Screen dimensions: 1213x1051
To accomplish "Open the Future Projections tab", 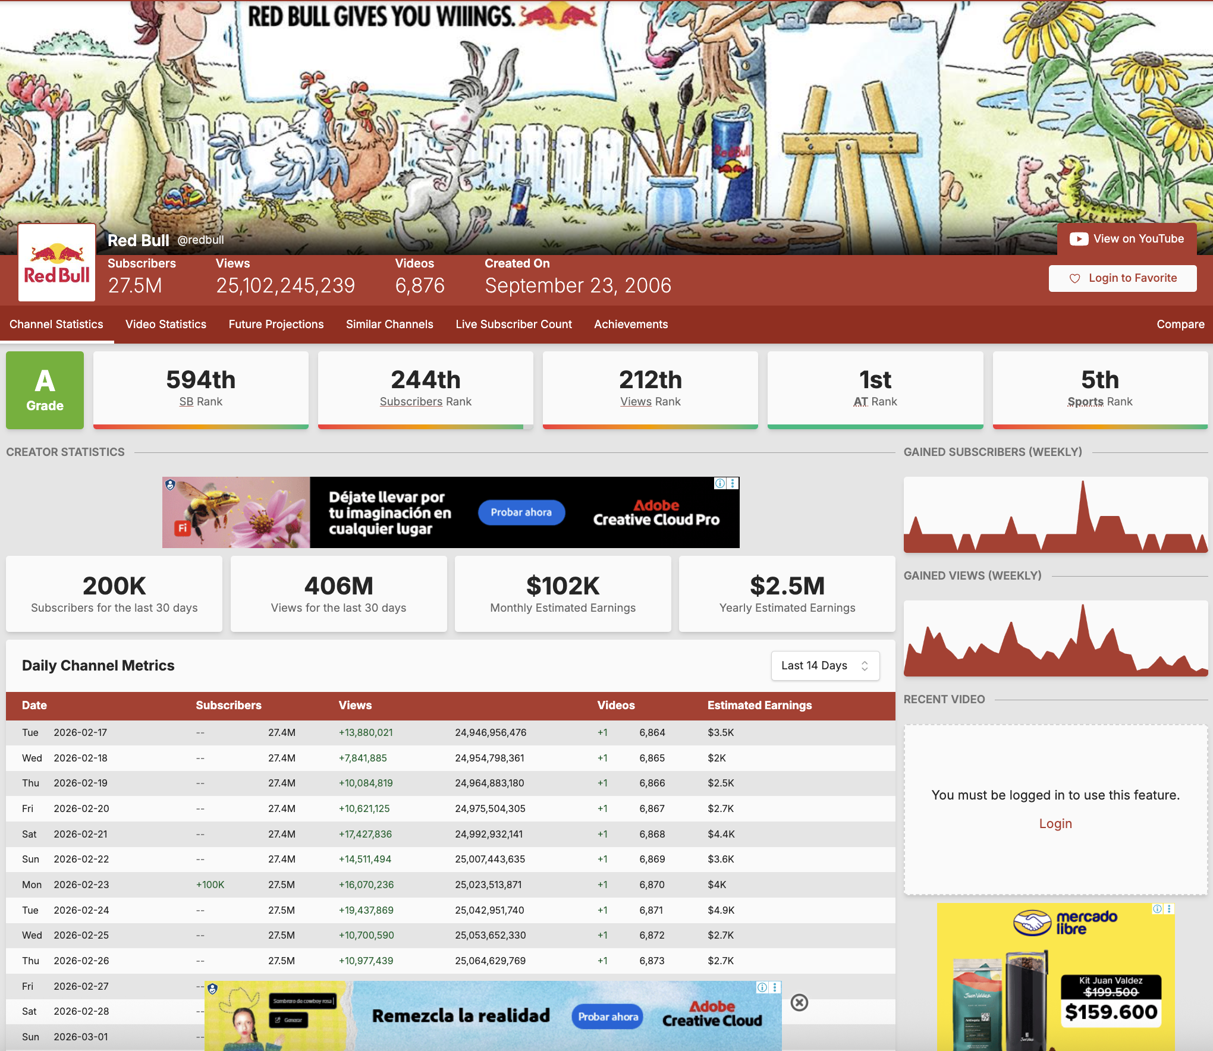I will click(x=276, y=325).
